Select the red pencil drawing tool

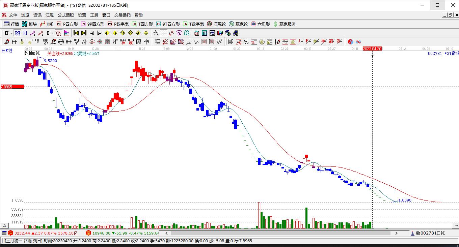6,42
